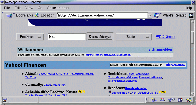Image resolution: width=196 pixels, height=105 pixels.
Task: Follow the registrieren Sie sich/melden Sie Sich an link
Action: pyautogui.click(x=108, y=55)
